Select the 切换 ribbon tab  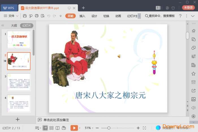pyautogui.click(x=106, y=16)
